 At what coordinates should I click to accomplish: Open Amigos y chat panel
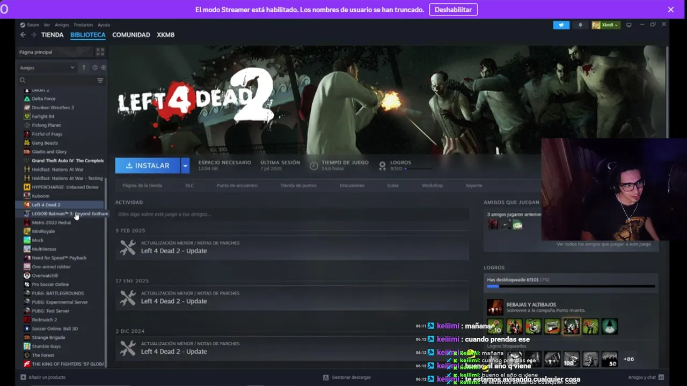[x=646, y=377]
